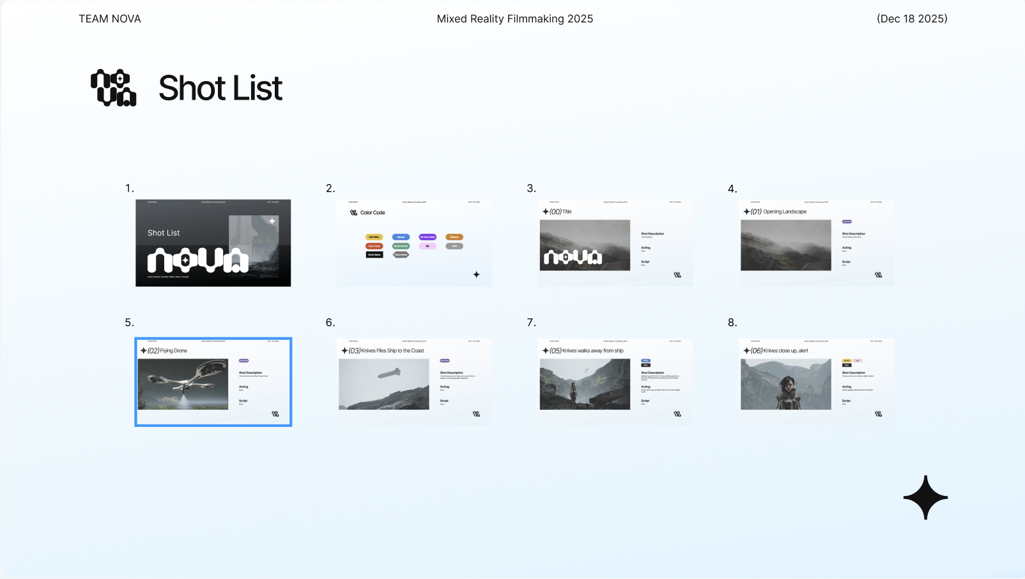This screenshot has height=579, width=1025.
Task: Click the white NOVA wordmark in slide 1
Action: click(x=198, y=260)
